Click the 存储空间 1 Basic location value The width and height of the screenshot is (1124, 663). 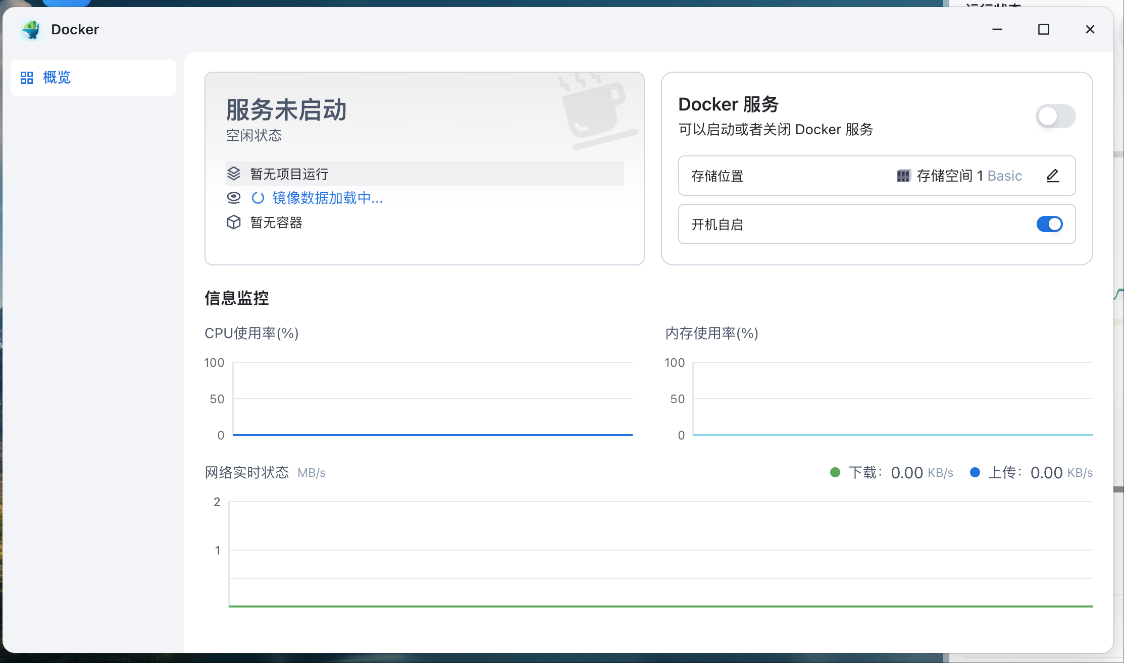pos(968,176)
